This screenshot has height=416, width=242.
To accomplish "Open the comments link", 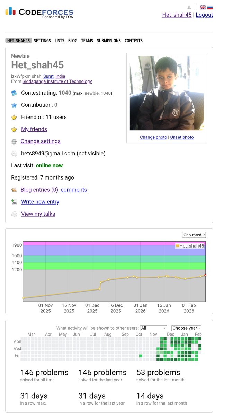I will [74, 190].
